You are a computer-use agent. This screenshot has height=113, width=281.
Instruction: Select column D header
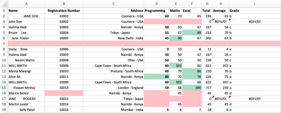pos(157,4)
